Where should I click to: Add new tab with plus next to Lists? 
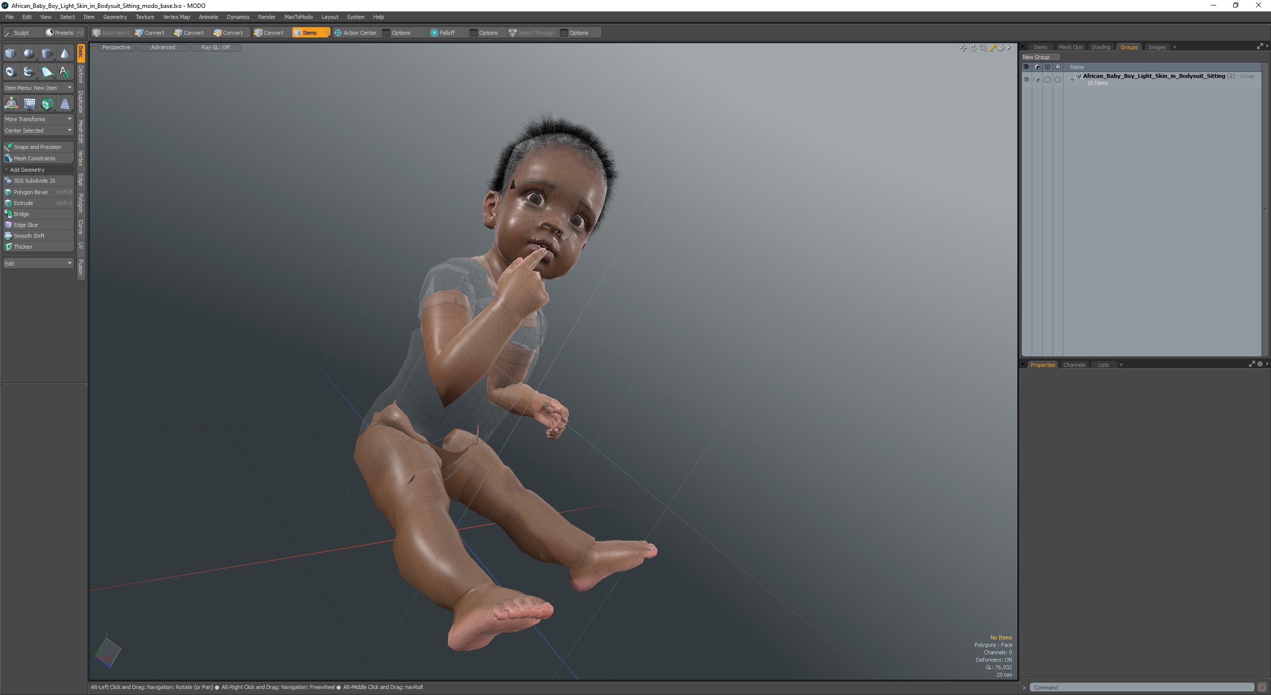pos(1121,365)
